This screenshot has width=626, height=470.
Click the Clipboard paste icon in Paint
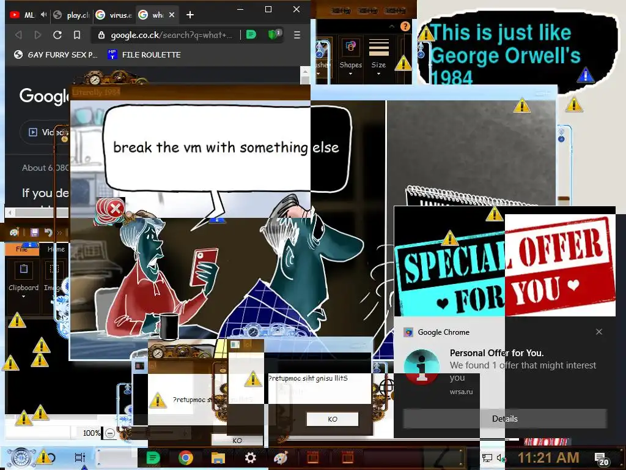(x=24, y=270)
